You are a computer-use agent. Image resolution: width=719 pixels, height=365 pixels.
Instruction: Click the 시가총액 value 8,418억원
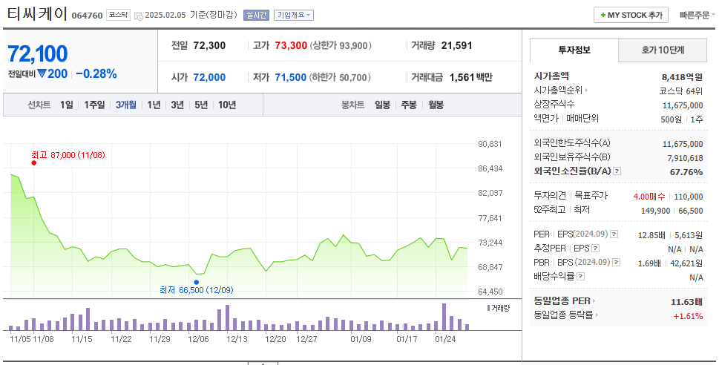point(683,77)
